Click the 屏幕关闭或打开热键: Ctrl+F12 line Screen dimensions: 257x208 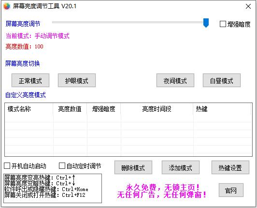click(x=45, y=195)
